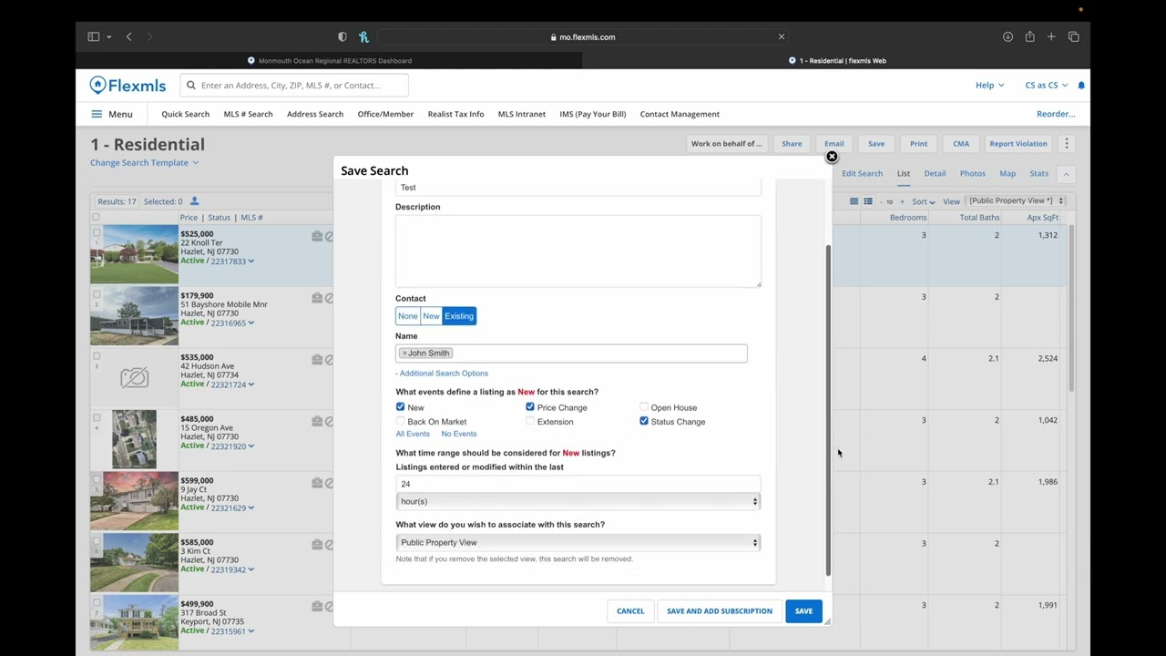Click All Events link
Screen dimensions: 1166x656
(x=413, y=434)
